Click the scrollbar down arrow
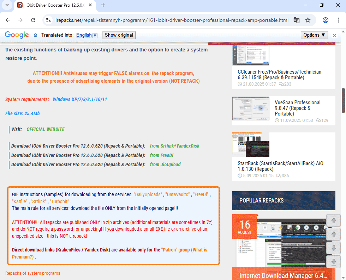Screen dimensions: 346x280 (x=343, y=278)
